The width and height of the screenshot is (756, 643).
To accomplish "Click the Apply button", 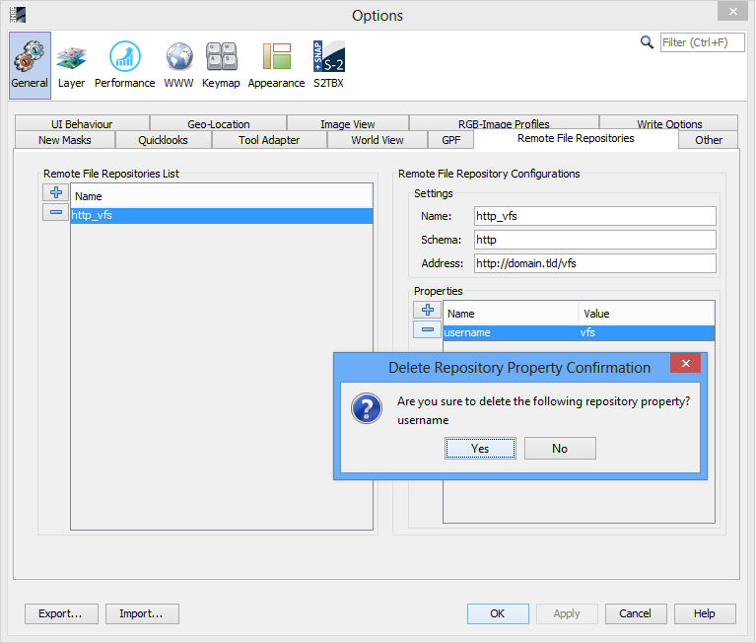I will [x=567, y=613].
